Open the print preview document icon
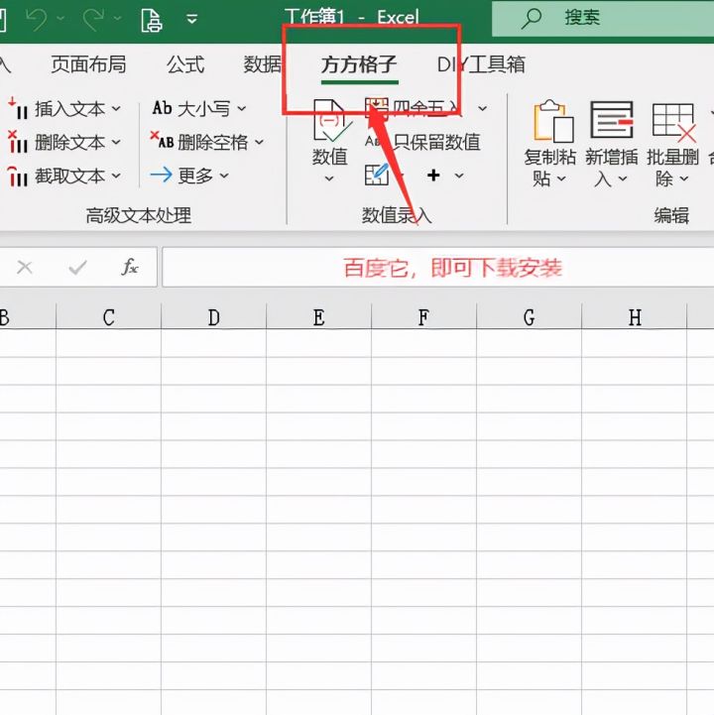This screenshot has width=714, height=715. click(151, 20)
